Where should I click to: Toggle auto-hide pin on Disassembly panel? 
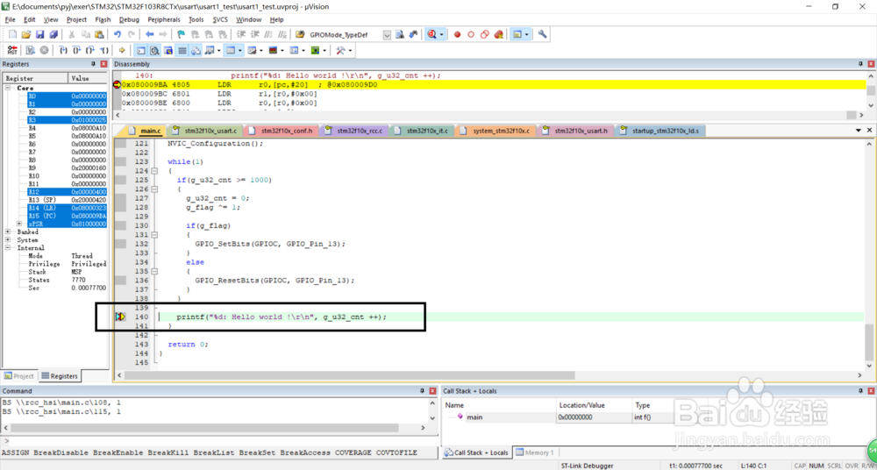tap(861, 64)
